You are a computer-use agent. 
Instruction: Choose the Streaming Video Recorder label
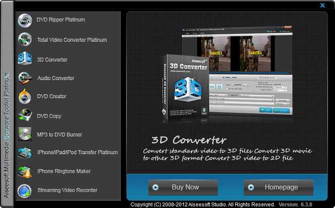point(68,190)
